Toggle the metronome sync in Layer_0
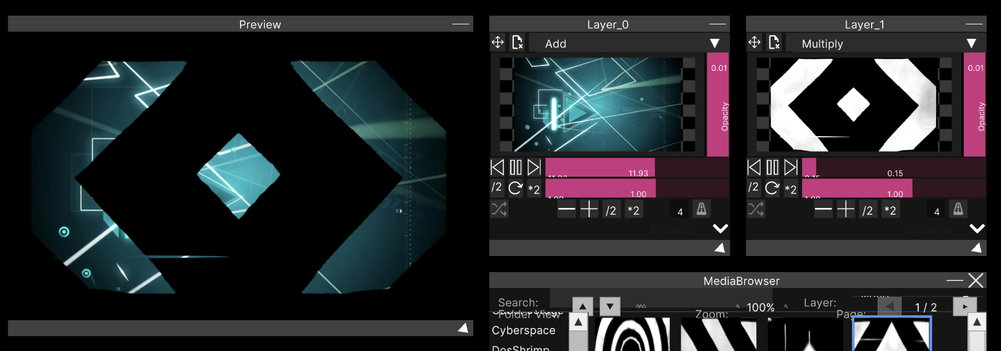Image resolution: width=1001 pixels, height=351 pixels. click(x=702, y=209)
